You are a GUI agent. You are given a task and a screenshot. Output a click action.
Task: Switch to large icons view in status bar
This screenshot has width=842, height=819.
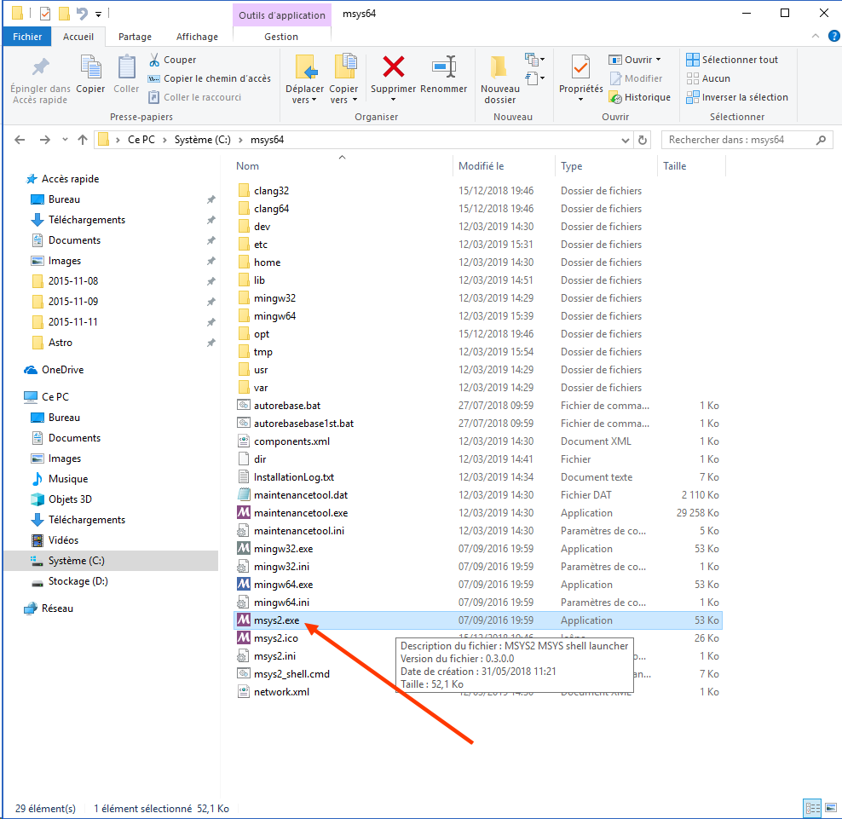click(831, 808)
